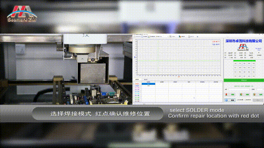This screenshot has width=264, height=148.
Task: Click the wide green button in the right panel
Action: [x=244, y=81]
